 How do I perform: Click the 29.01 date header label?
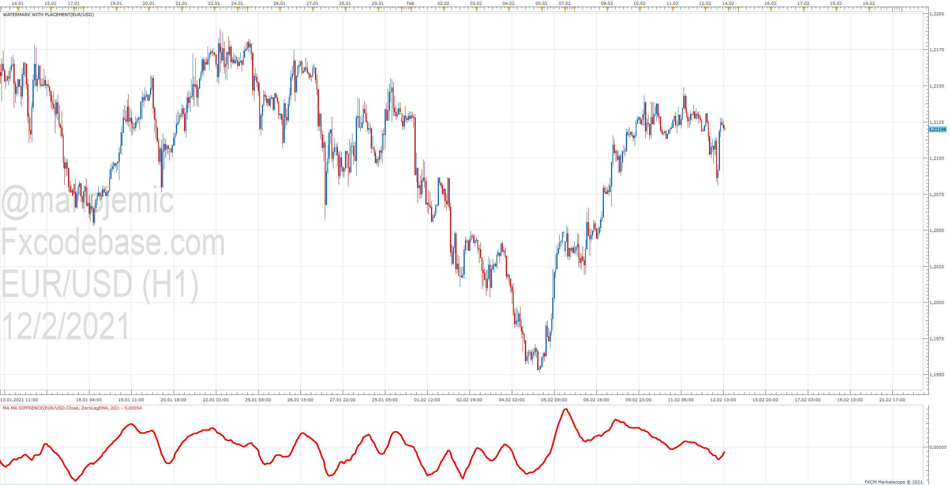378,3
